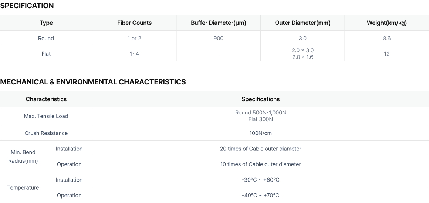Click the Round type cell
Viewport: 429px width, 203px height.
46,39
